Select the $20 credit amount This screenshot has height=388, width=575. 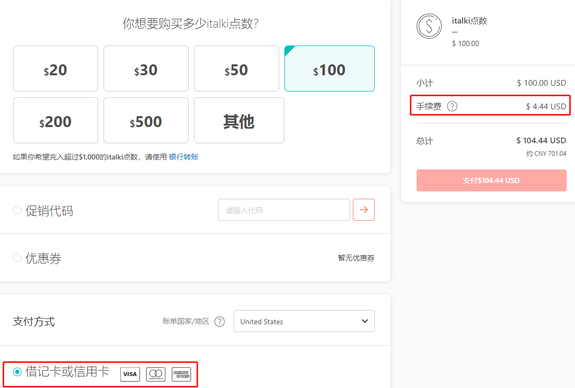[x=55, y=69]
